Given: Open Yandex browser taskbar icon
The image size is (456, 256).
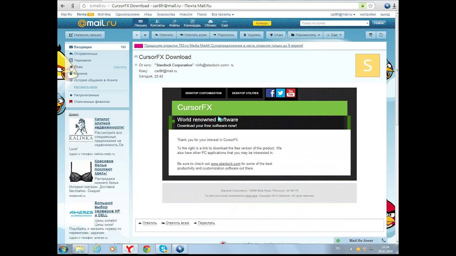Looking at the screenshot, I should pos(130,249).
